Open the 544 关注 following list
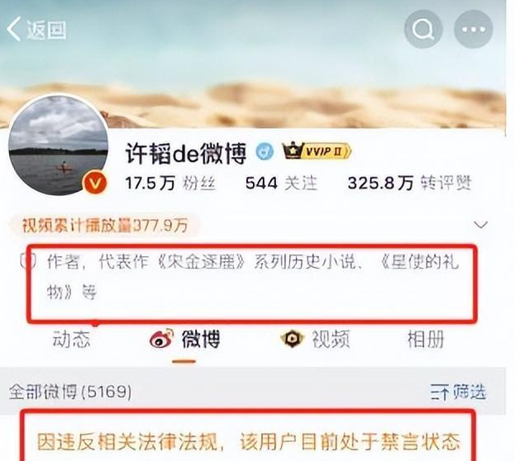The image size is (515, 461). tap(282, 183)
